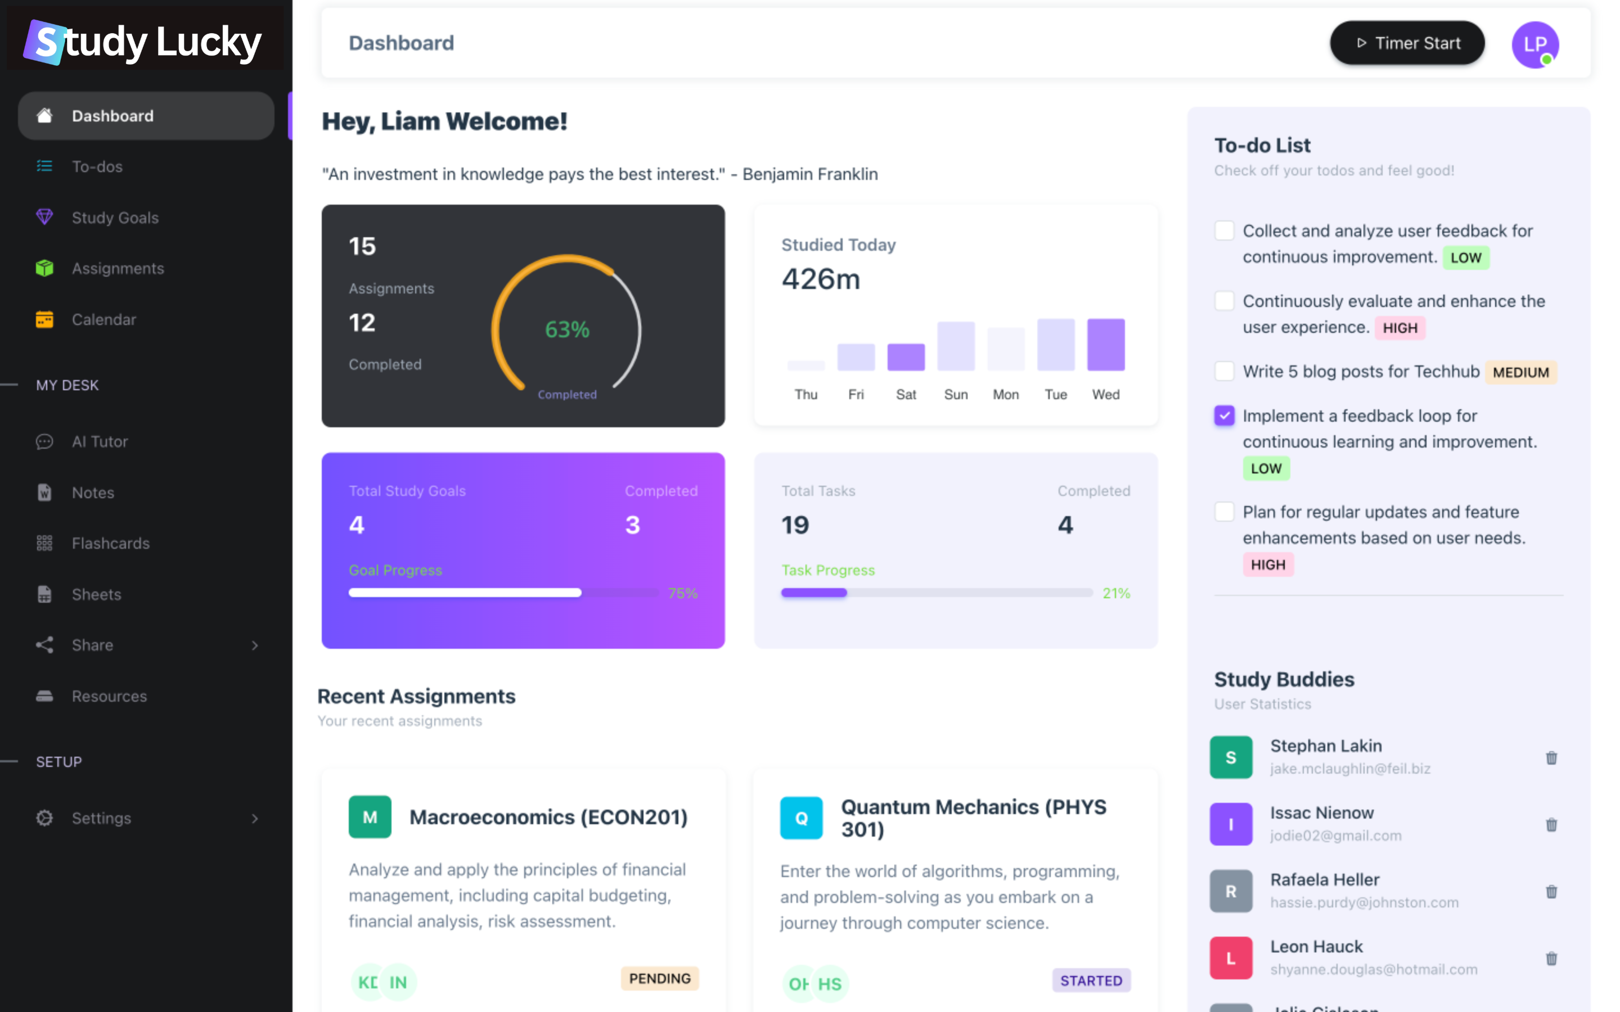
Task: Open the Sheets page
Action: click(x=96, y=594)
